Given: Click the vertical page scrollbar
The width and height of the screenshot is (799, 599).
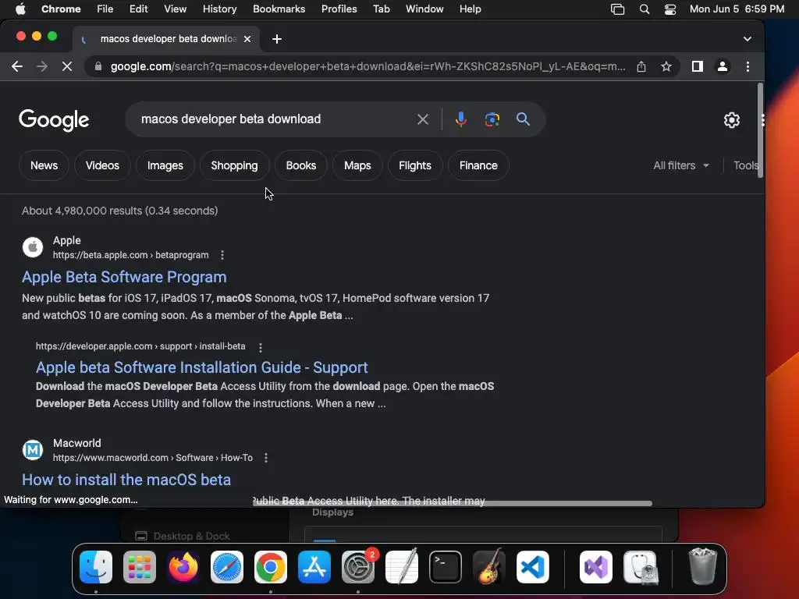Looking at the screenshot, I should pos(760,130).
